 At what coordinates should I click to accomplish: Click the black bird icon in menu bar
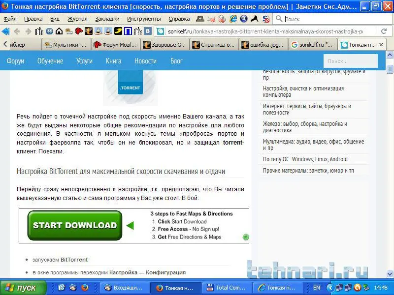255,19
